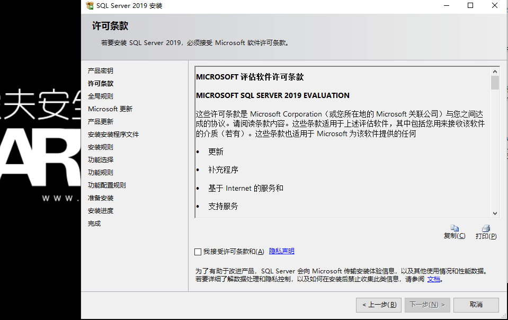Check the accept license terms checkbox
Viewport: 508px width, 320px height.
point(198,252)
